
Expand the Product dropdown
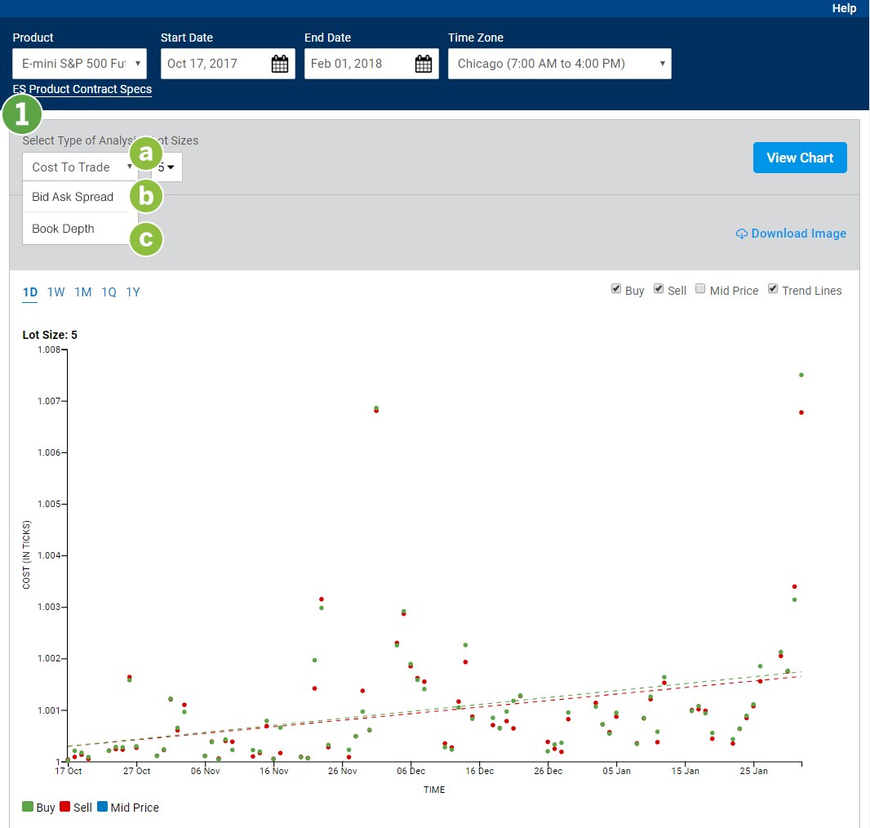(x=79, y=64)
